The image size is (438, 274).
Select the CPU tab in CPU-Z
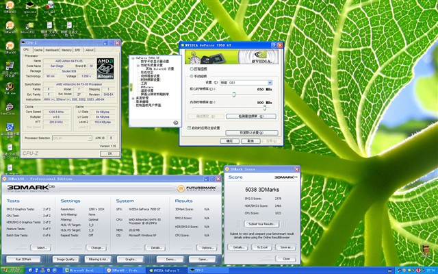click(x=26, y=50)
